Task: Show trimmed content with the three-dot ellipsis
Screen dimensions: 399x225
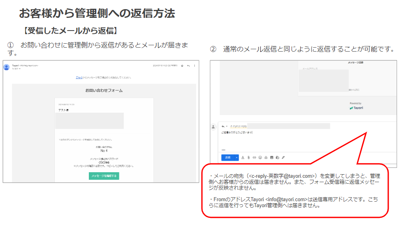Action: click(x=224, y=150)
